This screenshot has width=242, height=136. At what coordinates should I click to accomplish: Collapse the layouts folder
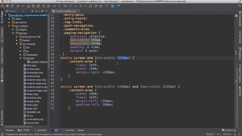coord(20,58)
